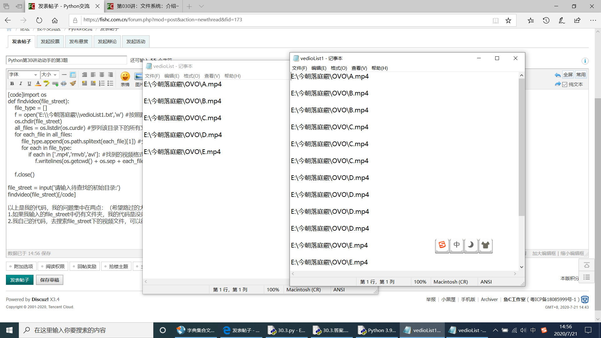Click the thread title input field
Image resolution: width=601 pixels, height=338 pixels.
coord(66,60)
